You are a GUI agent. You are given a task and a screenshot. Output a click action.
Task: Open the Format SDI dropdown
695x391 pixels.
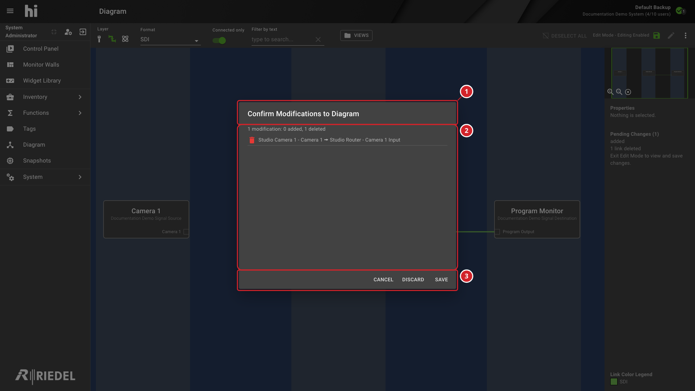click(170, 39)
